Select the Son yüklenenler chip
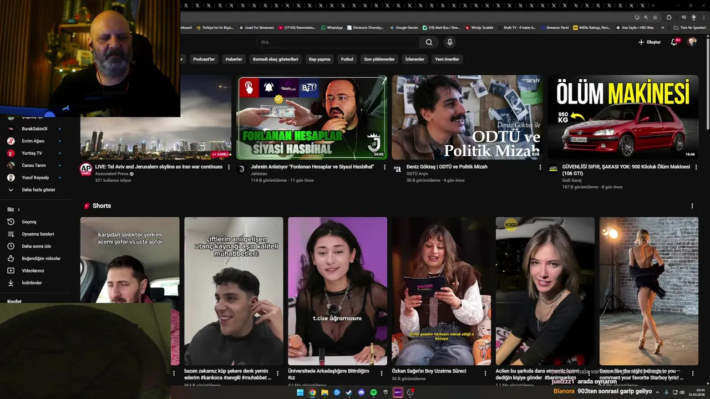This screenshot has height=399, width=710. (x=379, y=59)
